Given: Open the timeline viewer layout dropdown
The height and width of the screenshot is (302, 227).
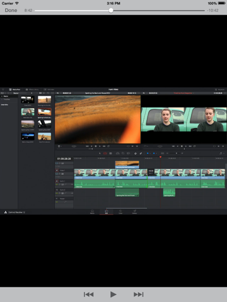Looking at the screenshot, I should (x=146, y=146).
